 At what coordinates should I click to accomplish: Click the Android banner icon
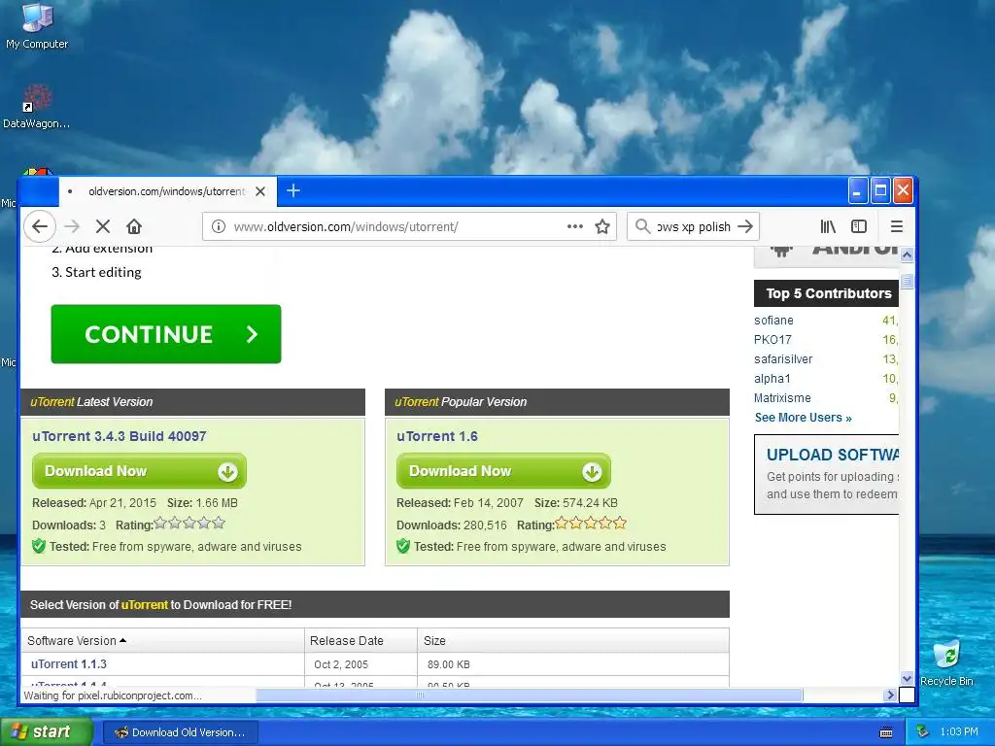[x=782, y=250]
